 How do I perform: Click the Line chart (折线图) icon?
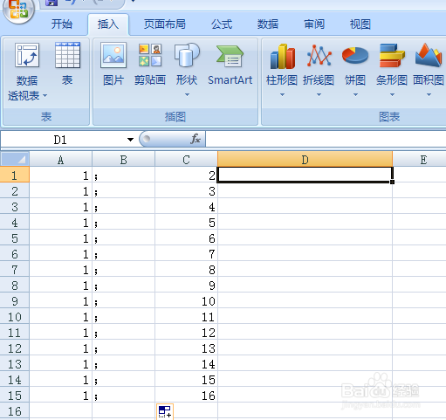[x=319, y=55]
